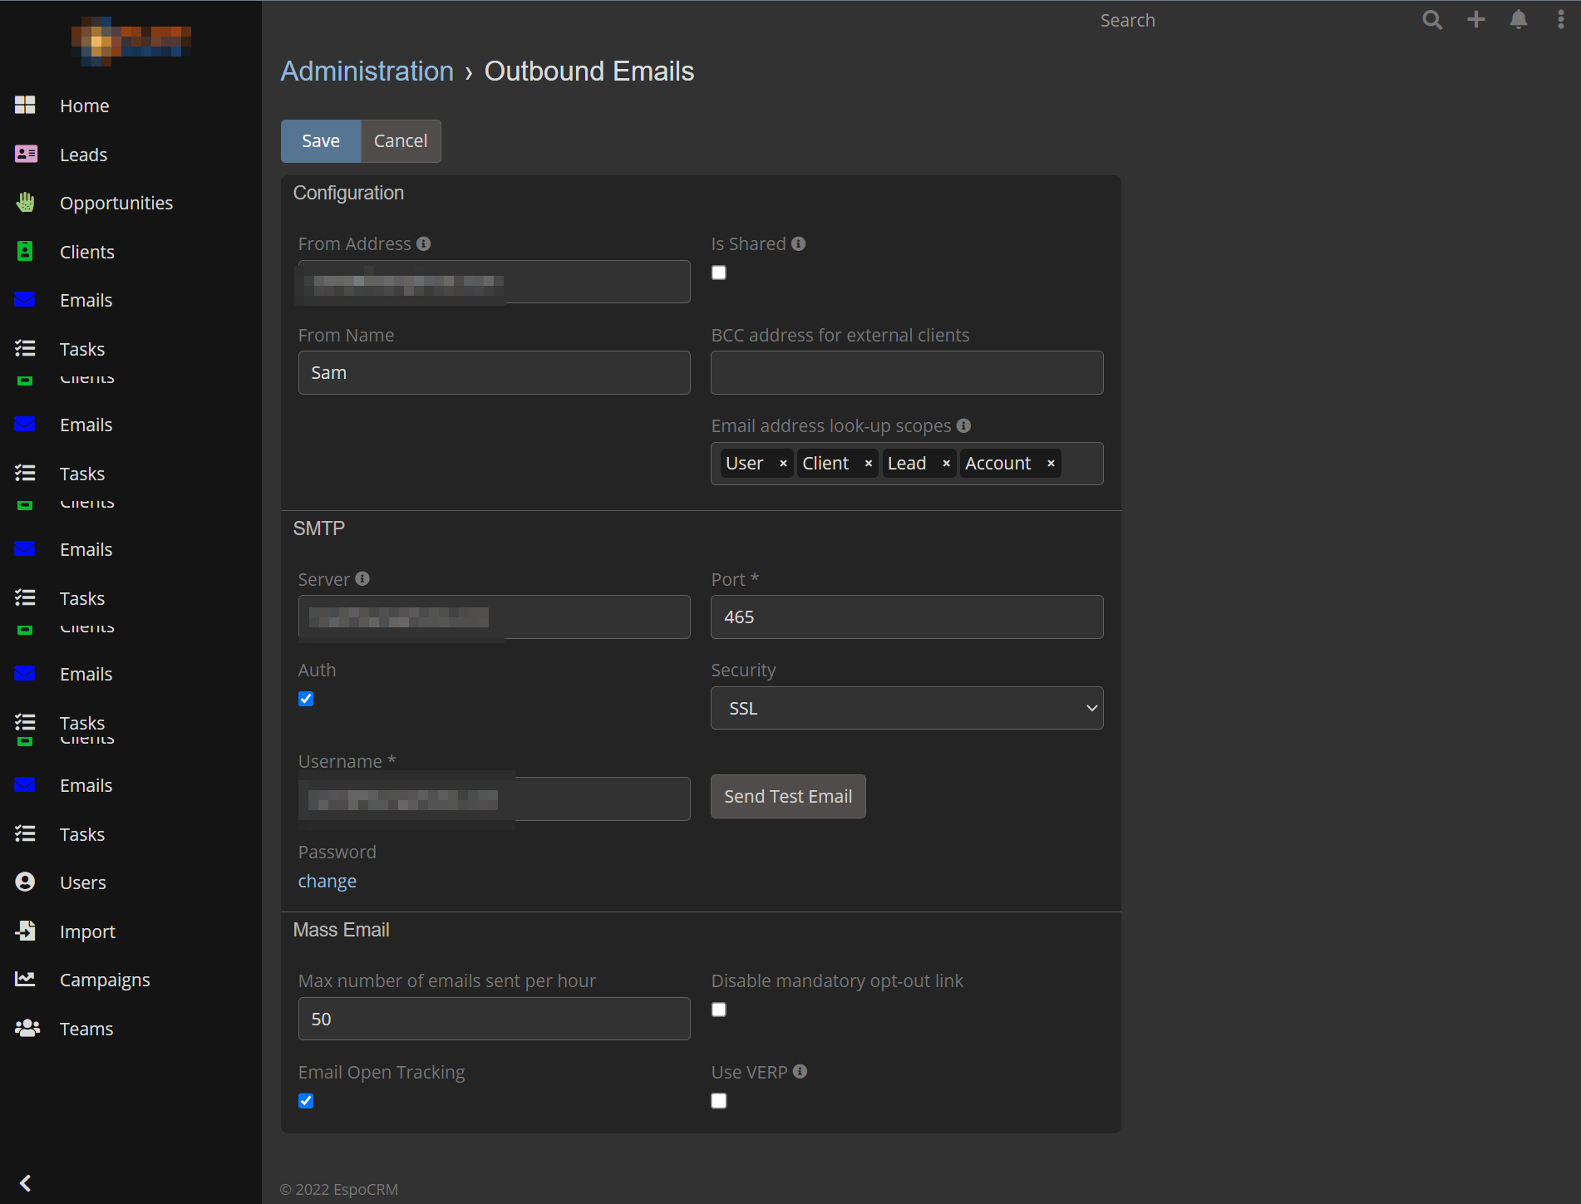This screenshot has height=1204, width=1581.
Task: Click the Use VERP info icon
Action: point(800,1072)
